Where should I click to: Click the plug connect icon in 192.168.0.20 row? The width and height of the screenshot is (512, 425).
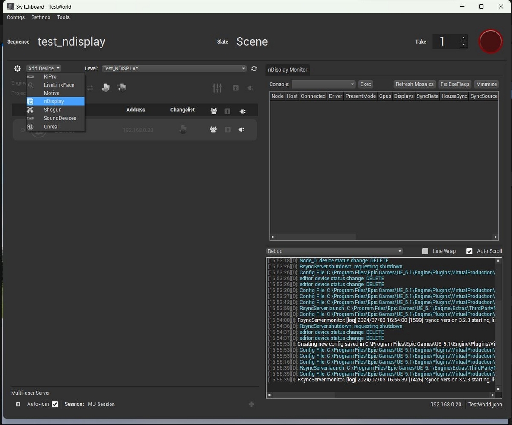(x=241, y=130)
